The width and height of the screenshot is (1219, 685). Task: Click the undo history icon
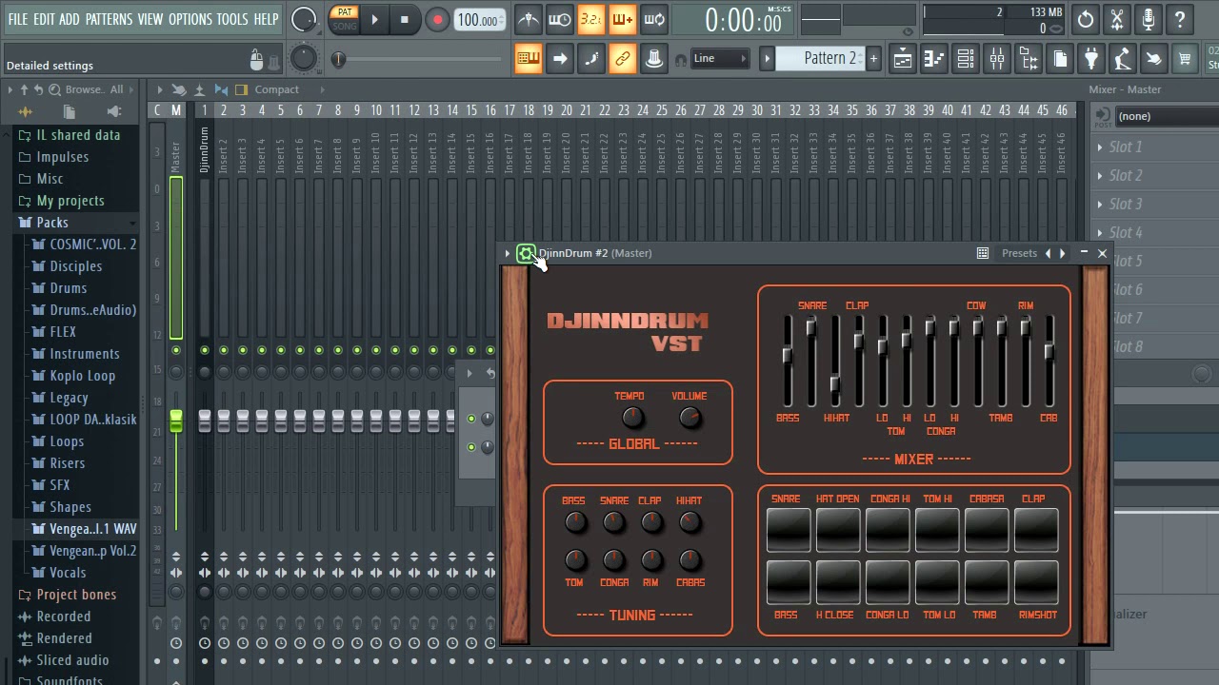1086,19
